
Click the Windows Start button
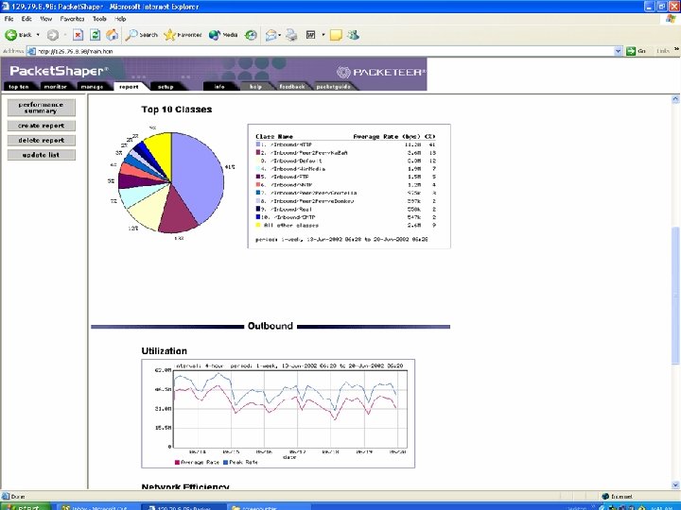click(x=26, y=506)
